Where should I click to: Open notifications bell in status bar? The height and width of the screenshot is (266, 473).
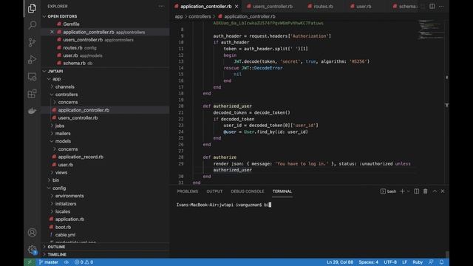[x=441, y=262]
